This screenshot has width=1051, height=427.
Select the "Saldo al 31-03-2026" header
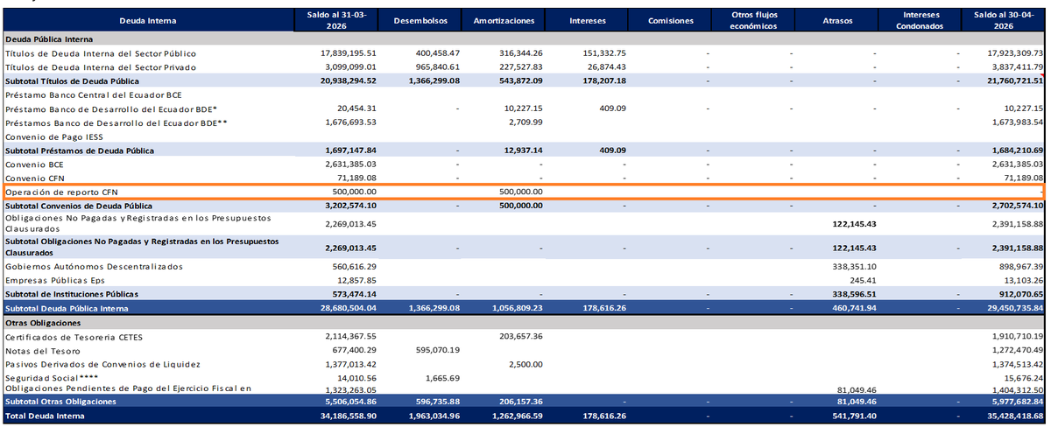click(x=336, y=20)
